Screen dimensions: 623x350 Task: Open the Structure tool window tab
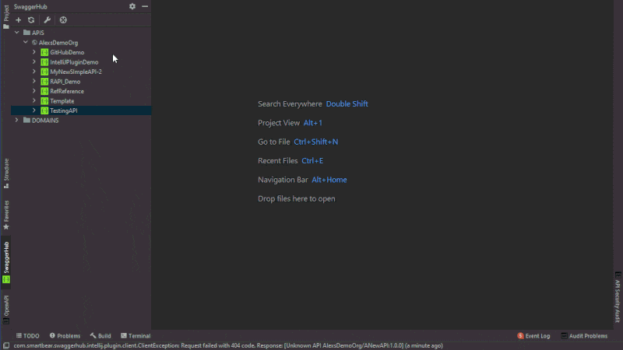6,173
